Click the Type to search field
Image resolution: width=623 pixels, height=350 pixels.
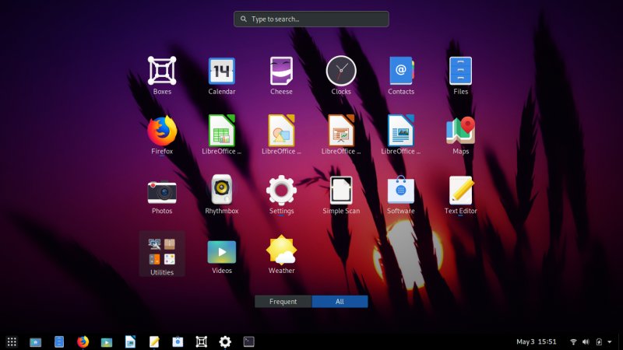tap(311, 19)
